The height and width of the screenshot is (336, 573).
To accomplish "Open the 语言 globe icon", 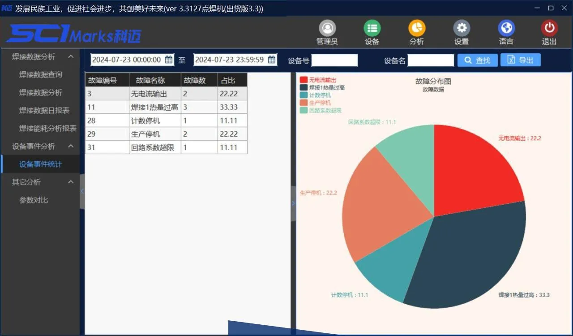I will point(506,29).
